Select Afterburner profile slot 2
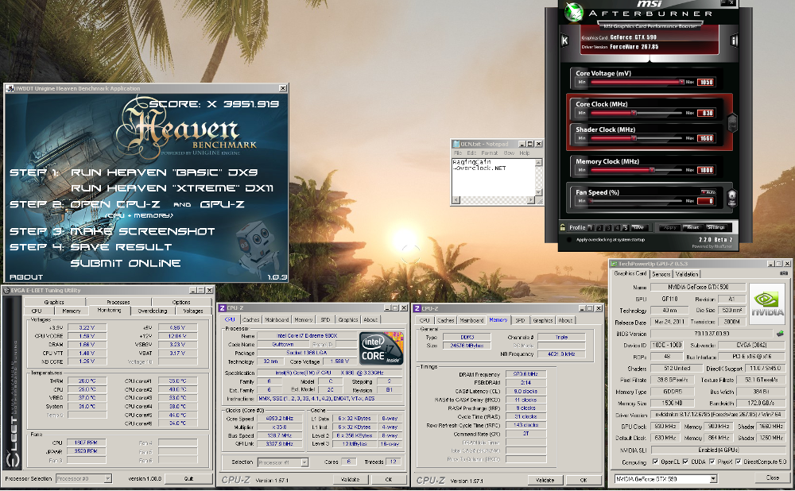Viewport: 795px width, 491px height. 599,227
